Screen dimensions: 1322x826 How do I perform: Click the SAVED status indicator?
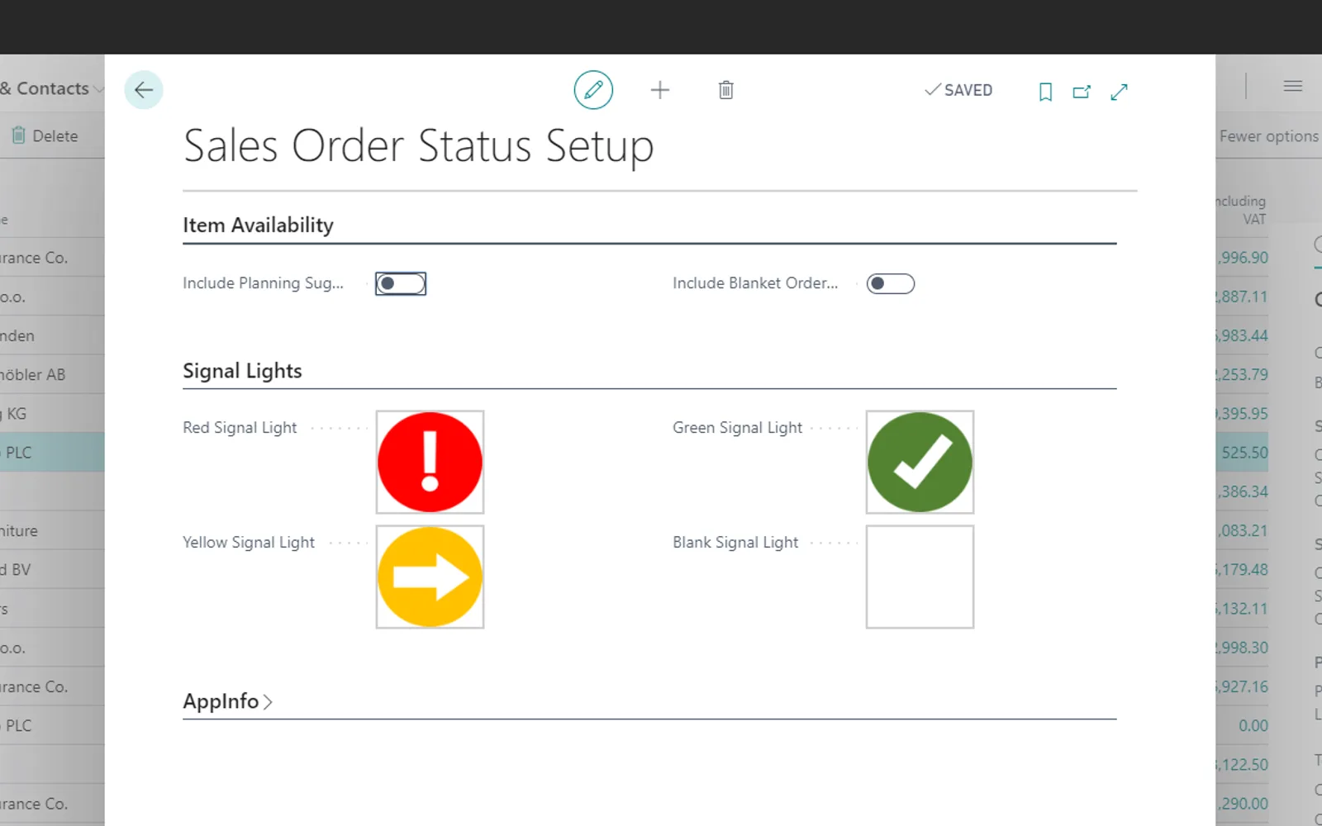pos(958,90)
